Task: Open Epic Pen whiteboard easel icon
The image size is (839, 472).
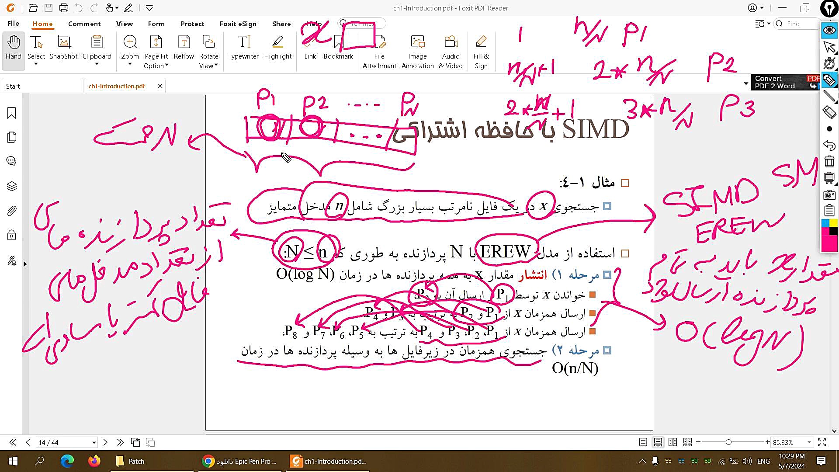Action: pyautogui.click(x=829, y=178)
